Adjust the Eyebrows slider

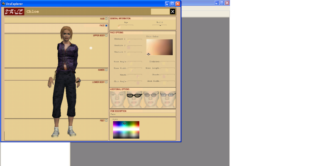[x=168, y=61]
